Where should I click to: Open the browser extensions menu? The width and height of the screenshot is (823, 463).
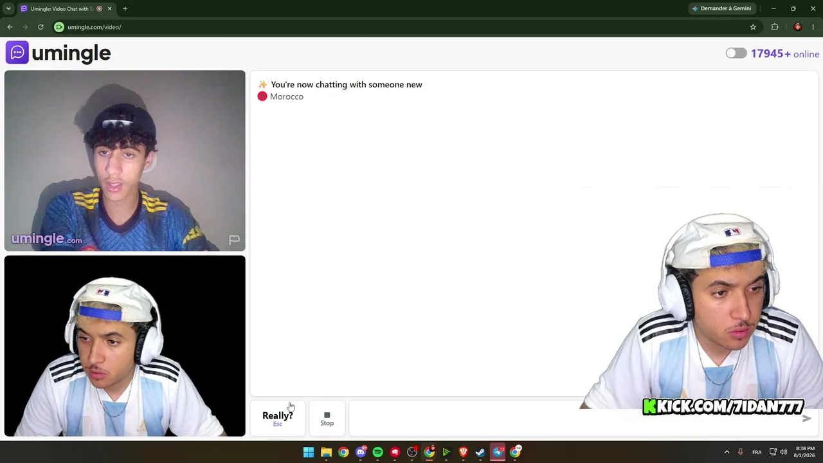775,27
